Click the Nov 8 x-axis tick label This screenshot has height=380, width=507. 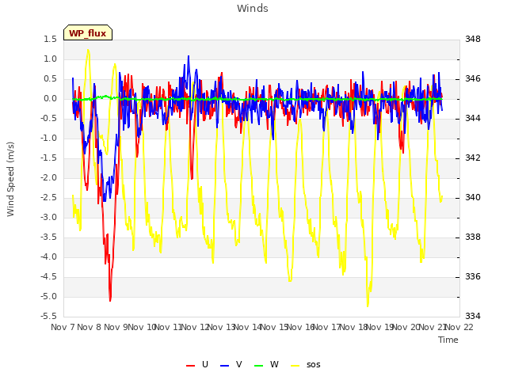[x=90, y=327]
